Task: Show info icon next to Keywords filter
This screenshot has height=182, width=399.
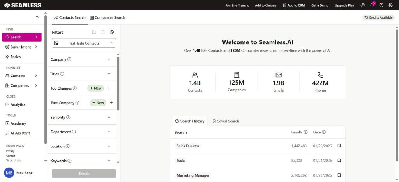Action: (69, 161)
